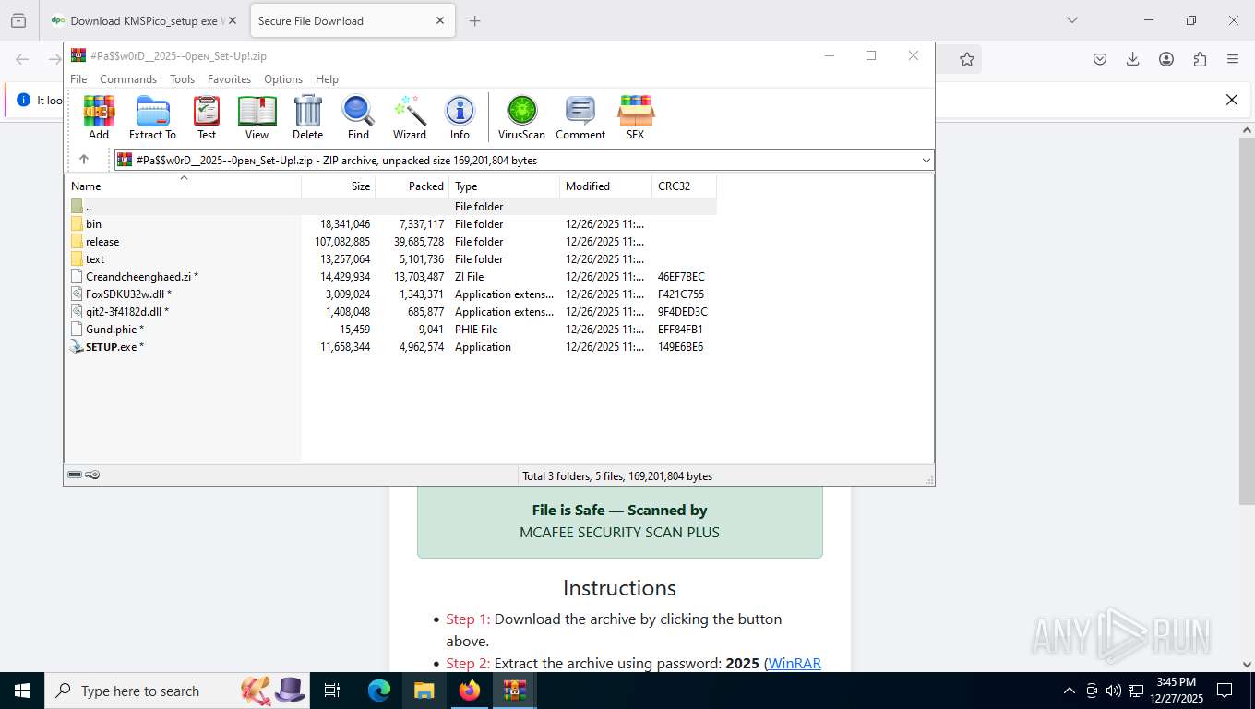Sort by CRC32 column header
This screenshot has height=709, width=1255.
(x=685, y=186)
